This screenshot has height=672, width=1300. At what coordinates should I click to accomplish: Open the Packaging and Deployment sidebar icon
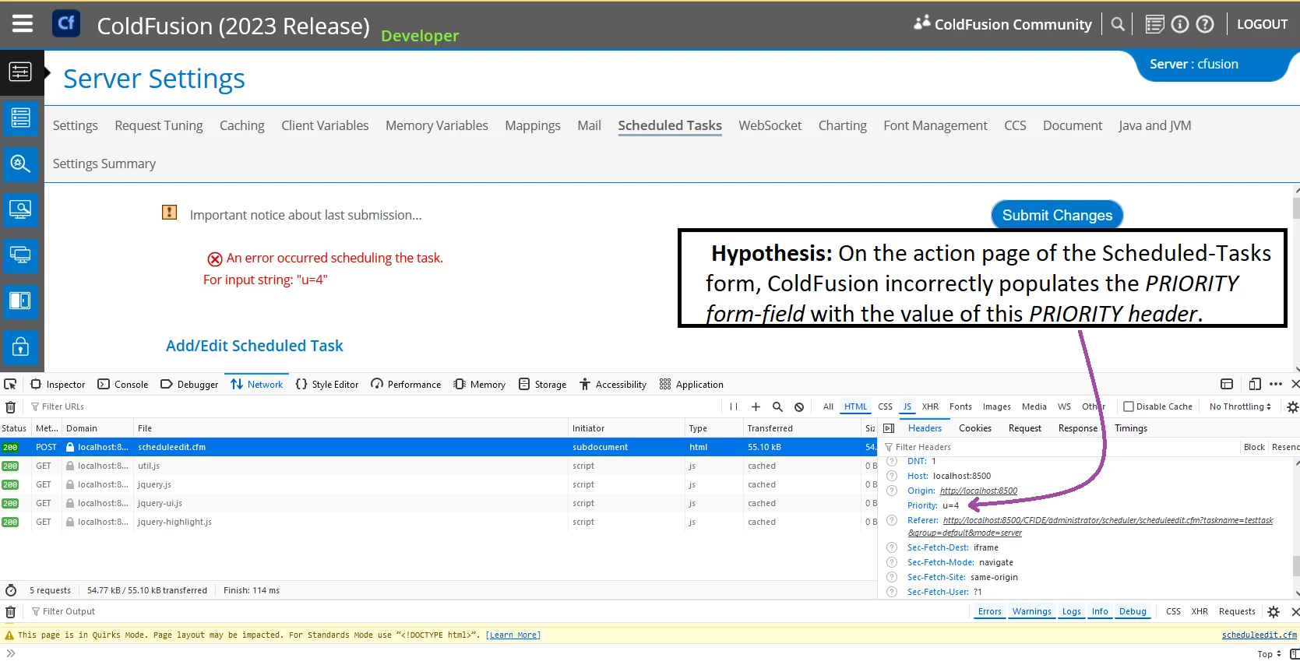click(20, 301)
